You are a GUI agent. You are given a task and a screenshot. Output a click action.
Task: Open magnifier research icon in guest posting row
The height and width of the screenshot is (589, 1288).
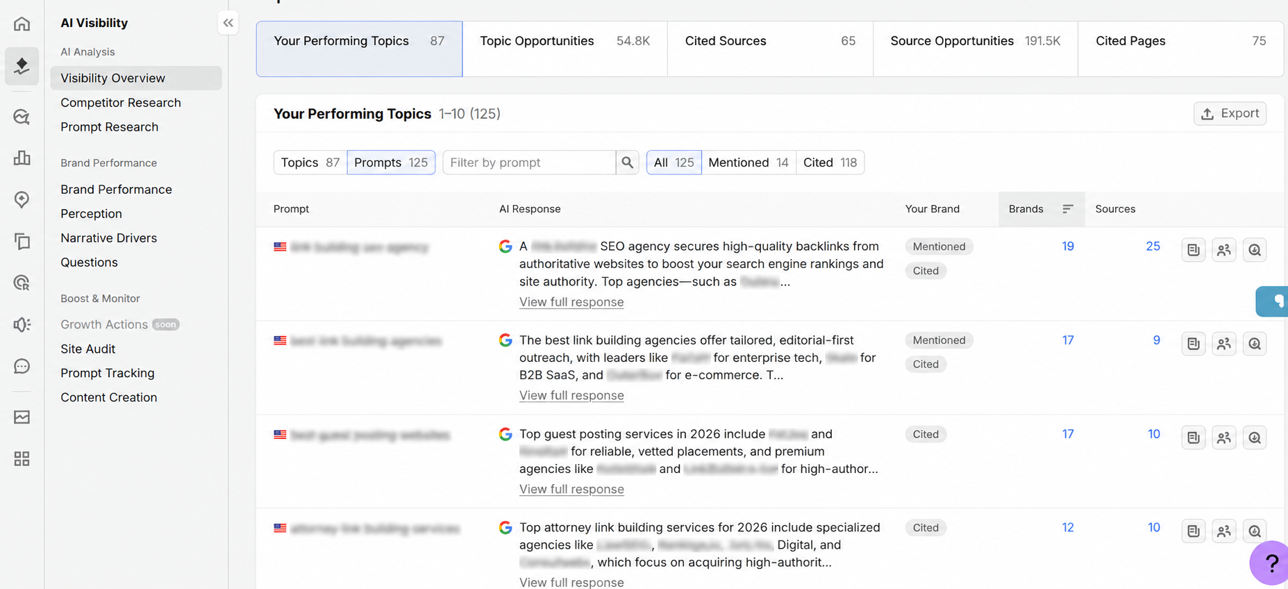click(x=1254, y=438)
